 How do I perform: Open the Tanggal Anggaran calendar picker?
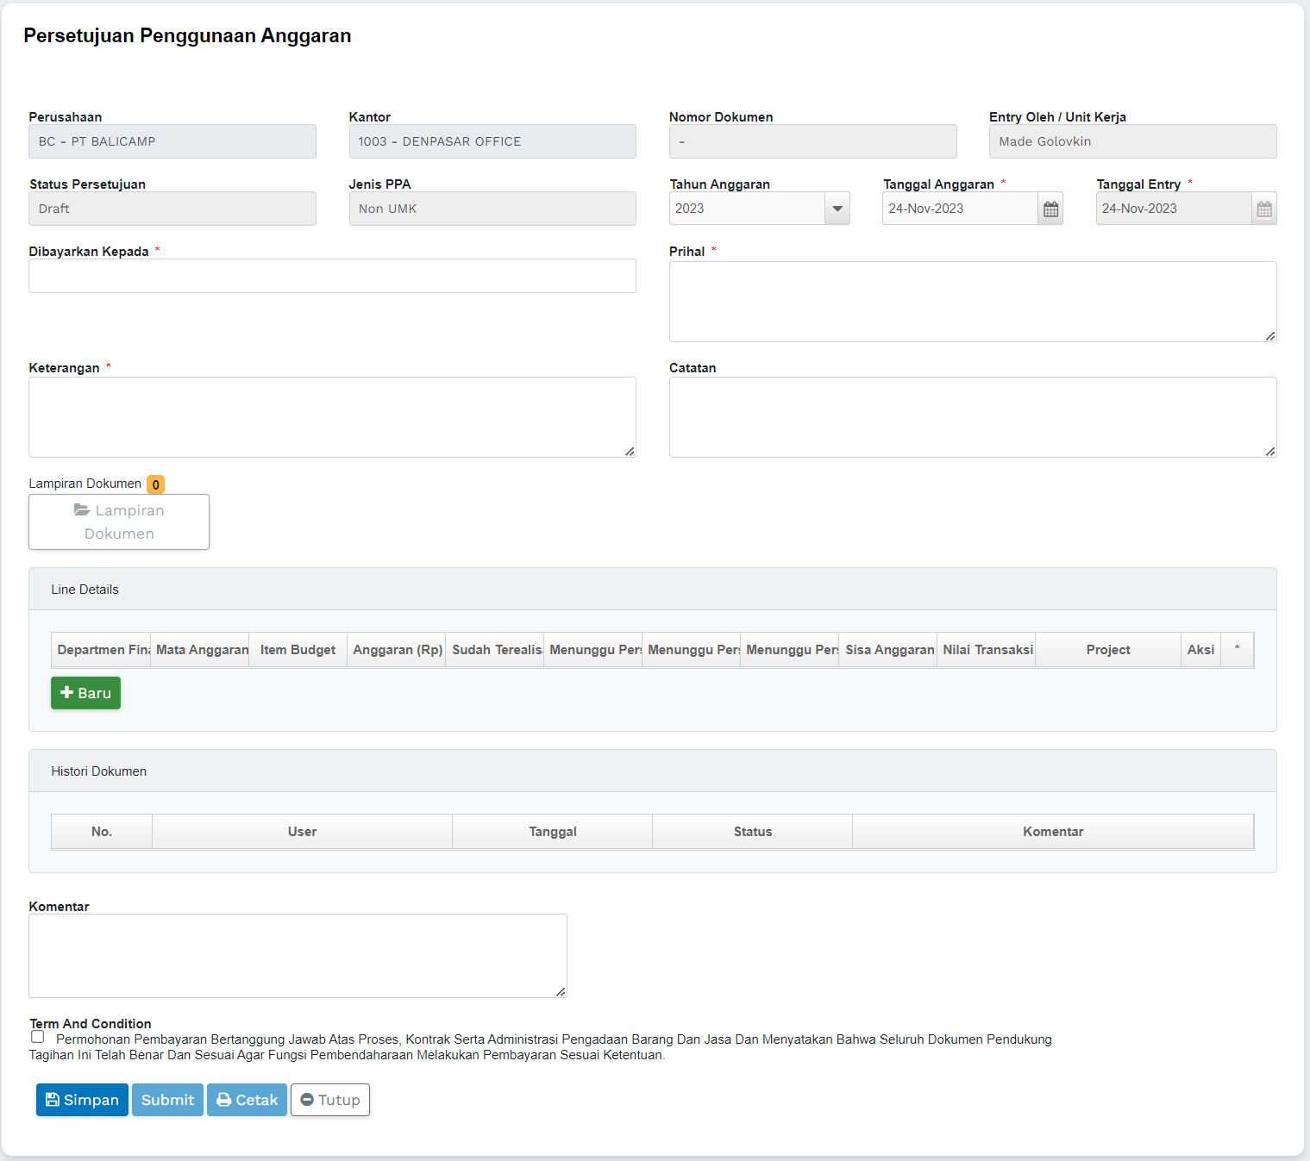1050,209
